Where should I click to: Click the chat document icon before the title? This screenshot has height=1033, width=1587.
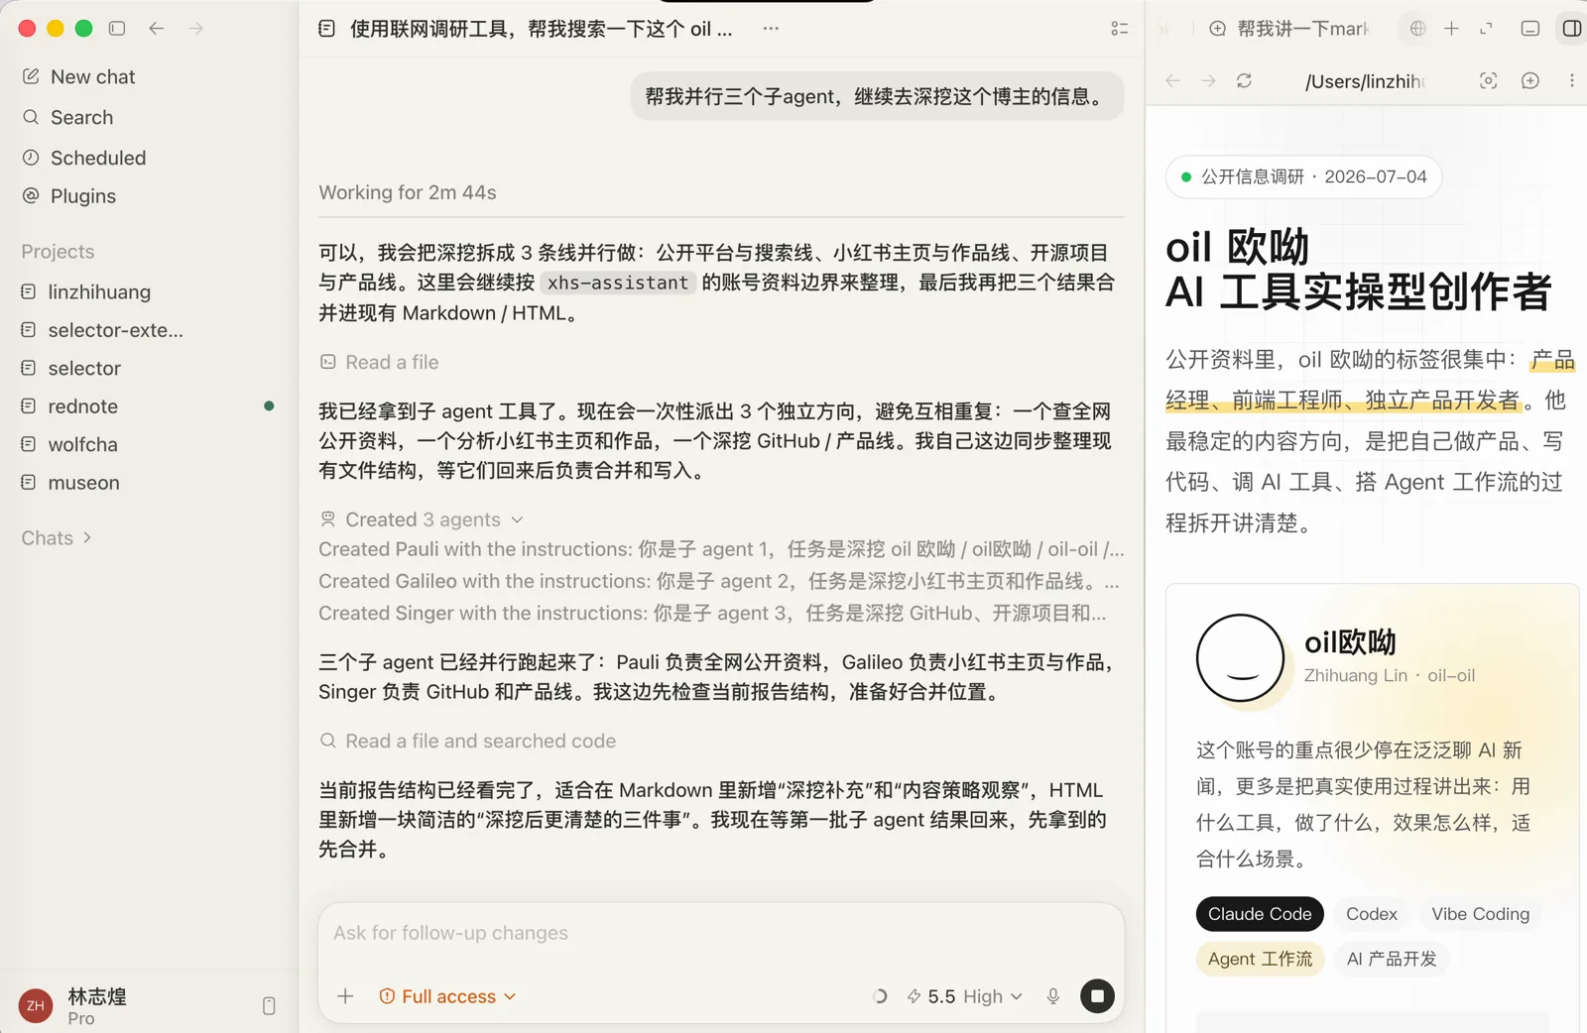[x=327, y=29]
